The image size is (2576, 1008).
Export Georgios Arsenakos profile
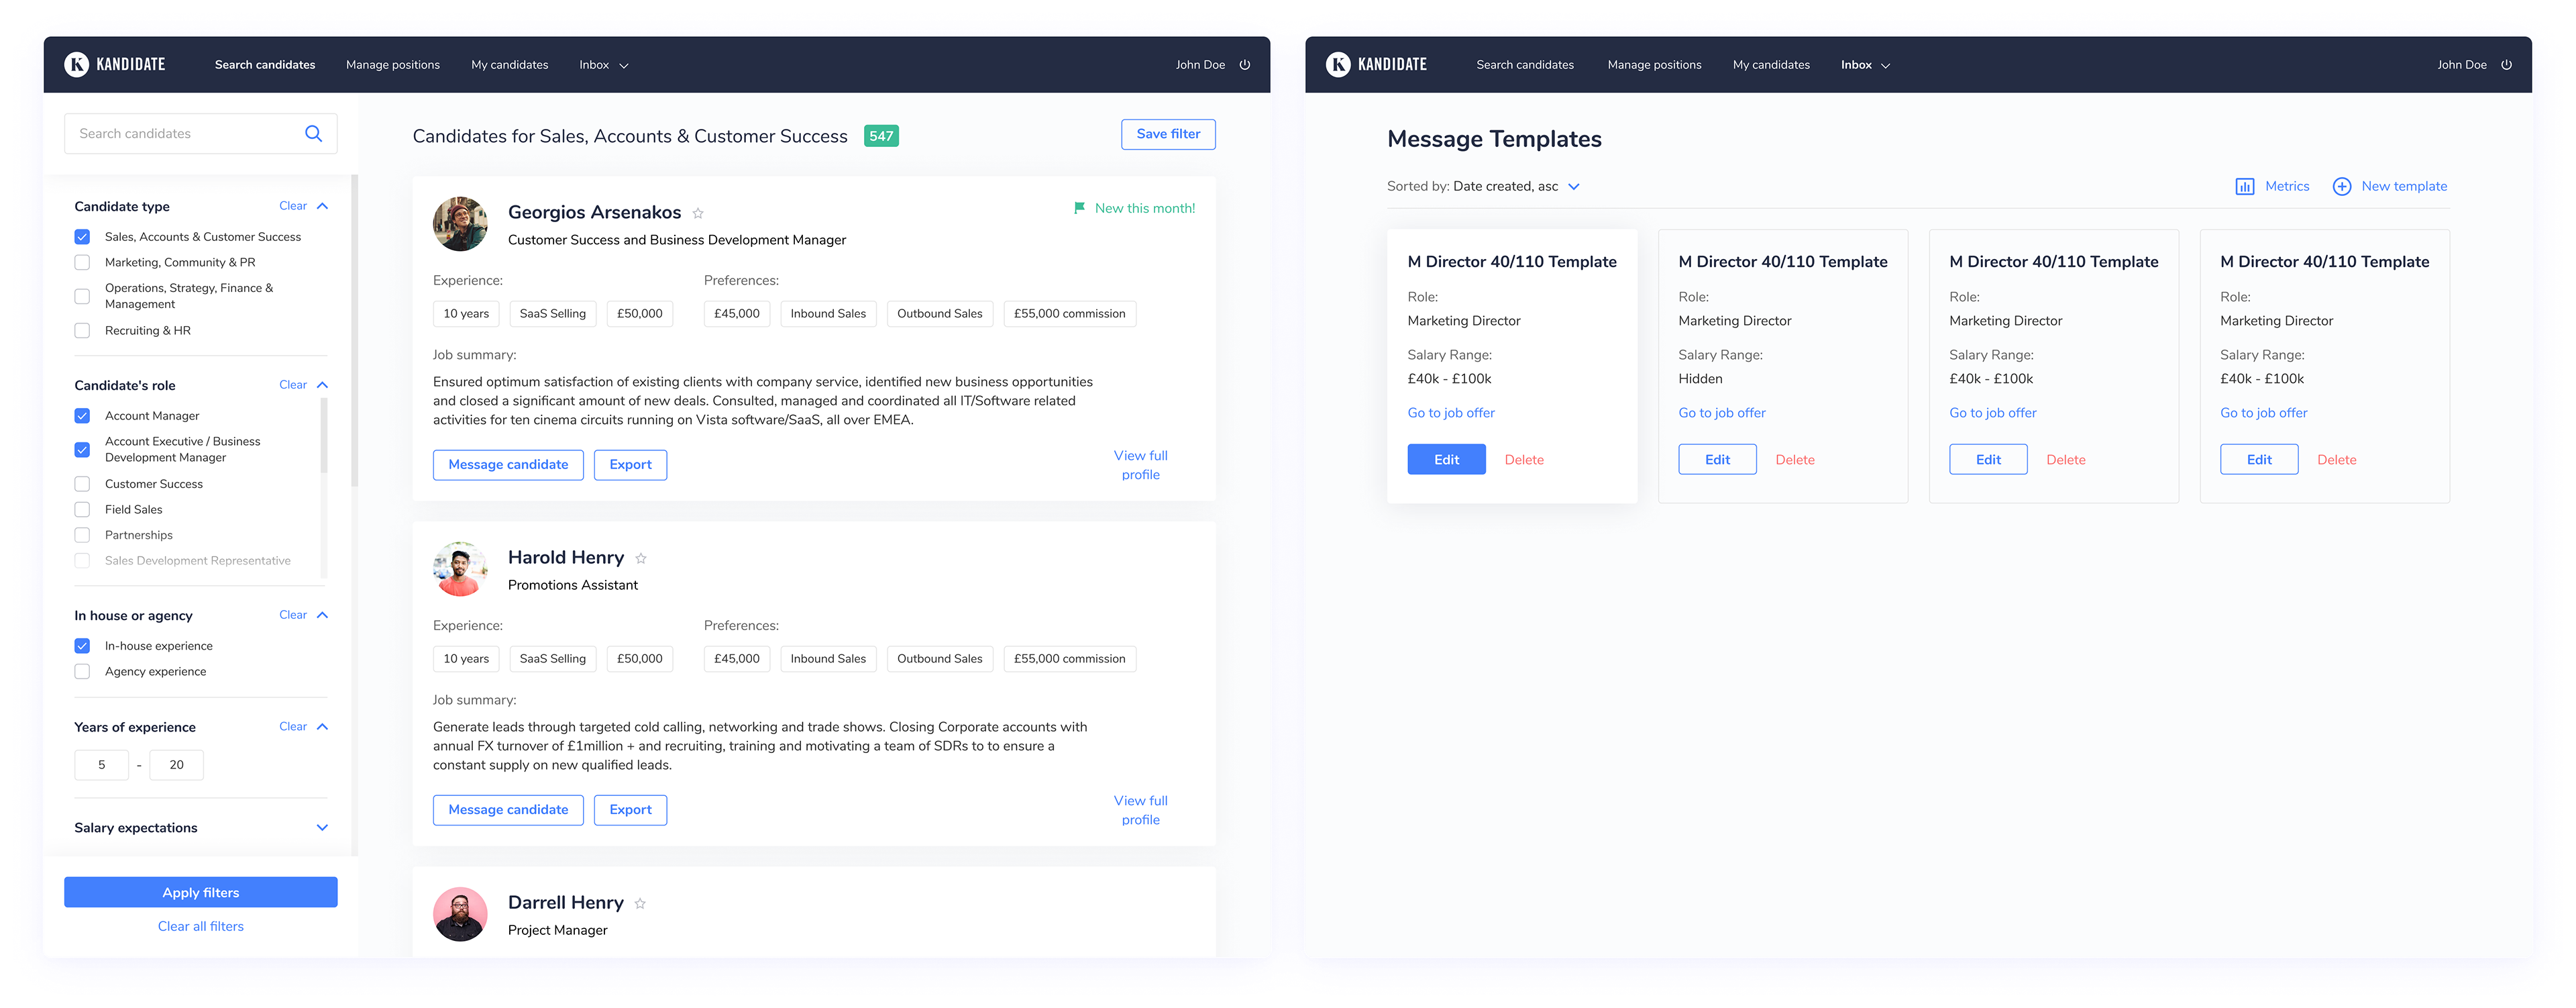coord(630,465)
